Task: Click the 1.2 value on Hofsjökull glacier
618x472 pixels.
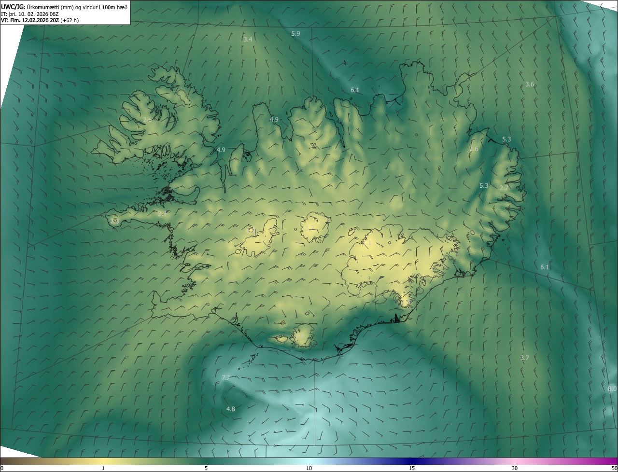Action: pos(310,228)
